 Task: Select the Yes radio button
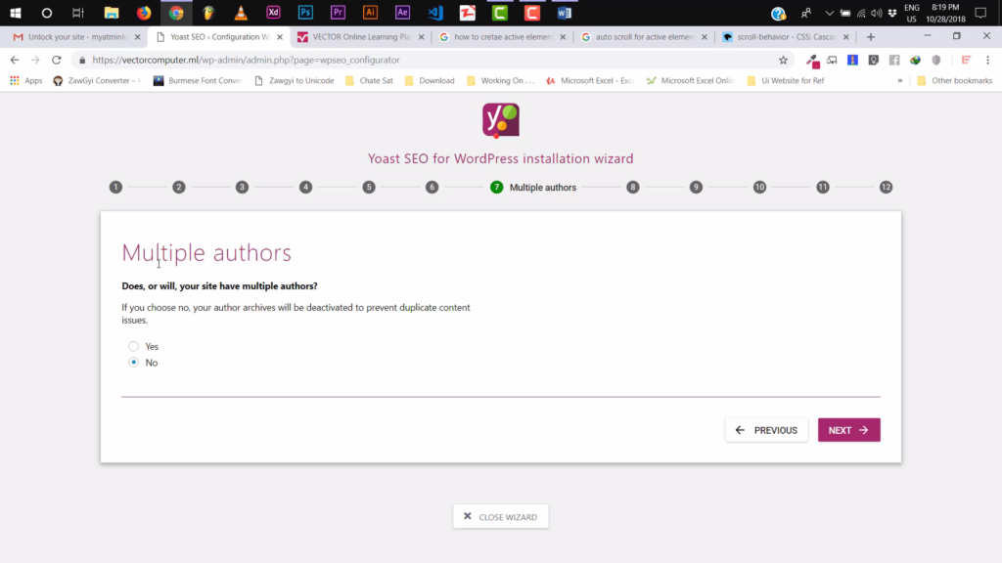(x=133, y=346)
